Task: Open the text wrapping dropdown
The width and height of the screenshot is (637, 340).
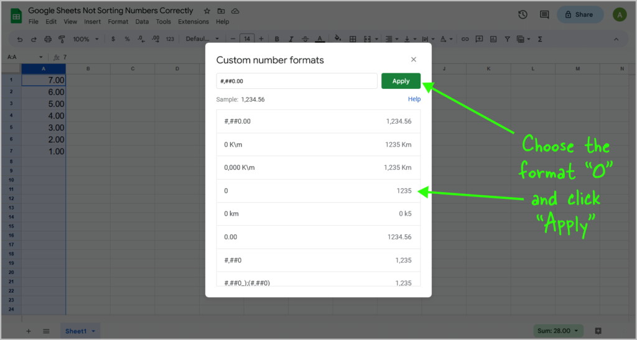Action: (x=428, y=39)
